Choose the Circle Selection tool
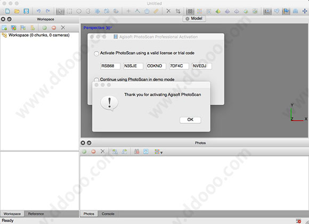309x224 pixels. (79, 11)
